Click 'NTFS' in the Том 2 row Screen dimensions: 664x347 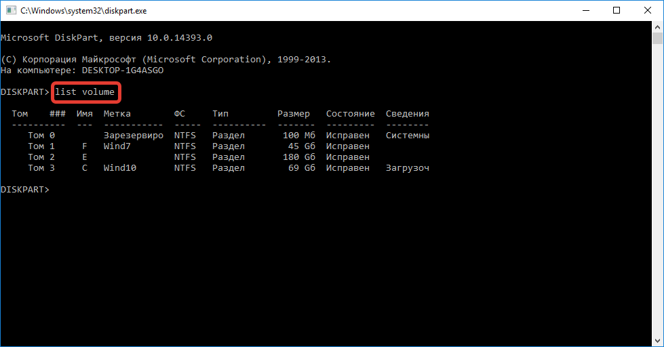click(185, 157)
